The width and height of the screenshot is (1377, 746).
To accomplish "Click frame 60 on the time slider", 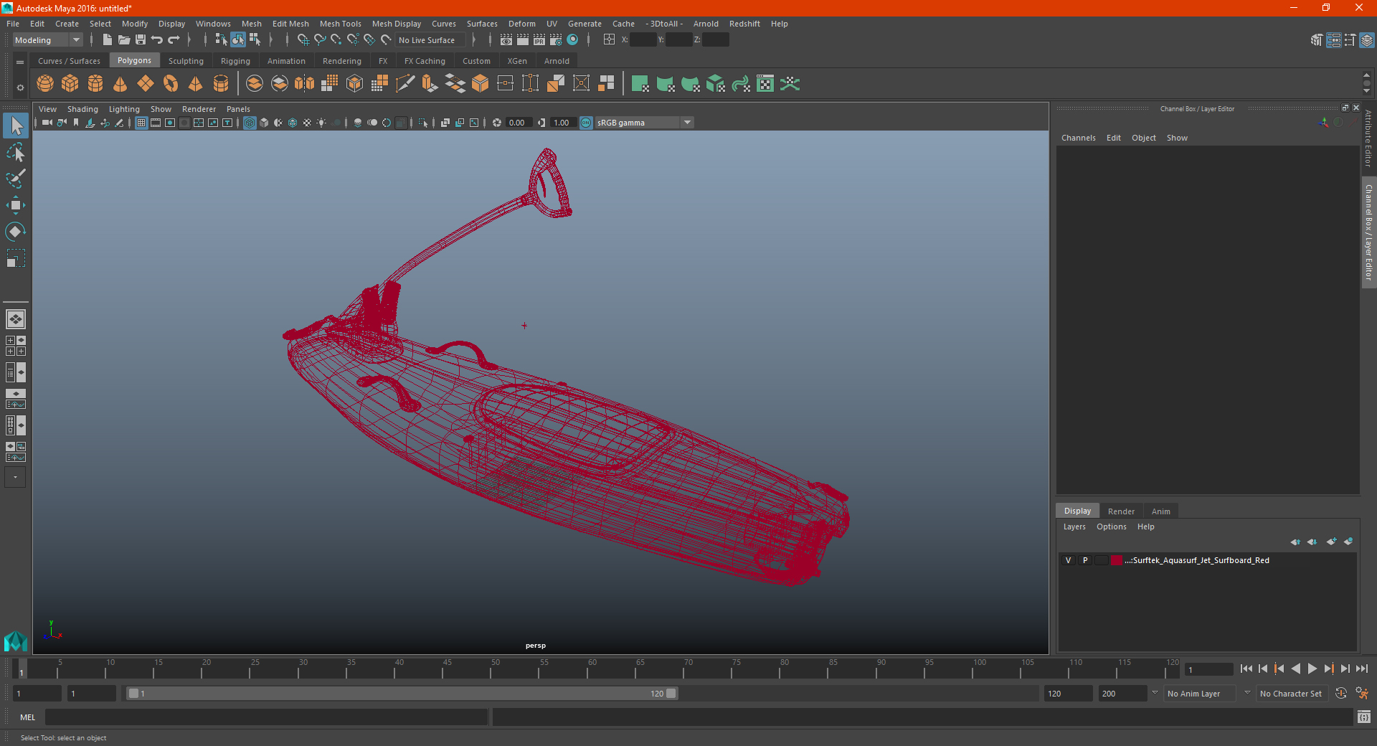I will pos(587,669).
